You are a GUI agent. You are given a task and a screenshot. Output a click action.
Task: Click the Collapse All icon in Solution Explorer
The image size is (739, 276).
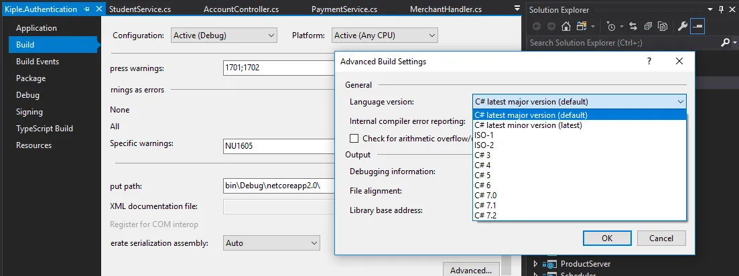click(648, 26)
